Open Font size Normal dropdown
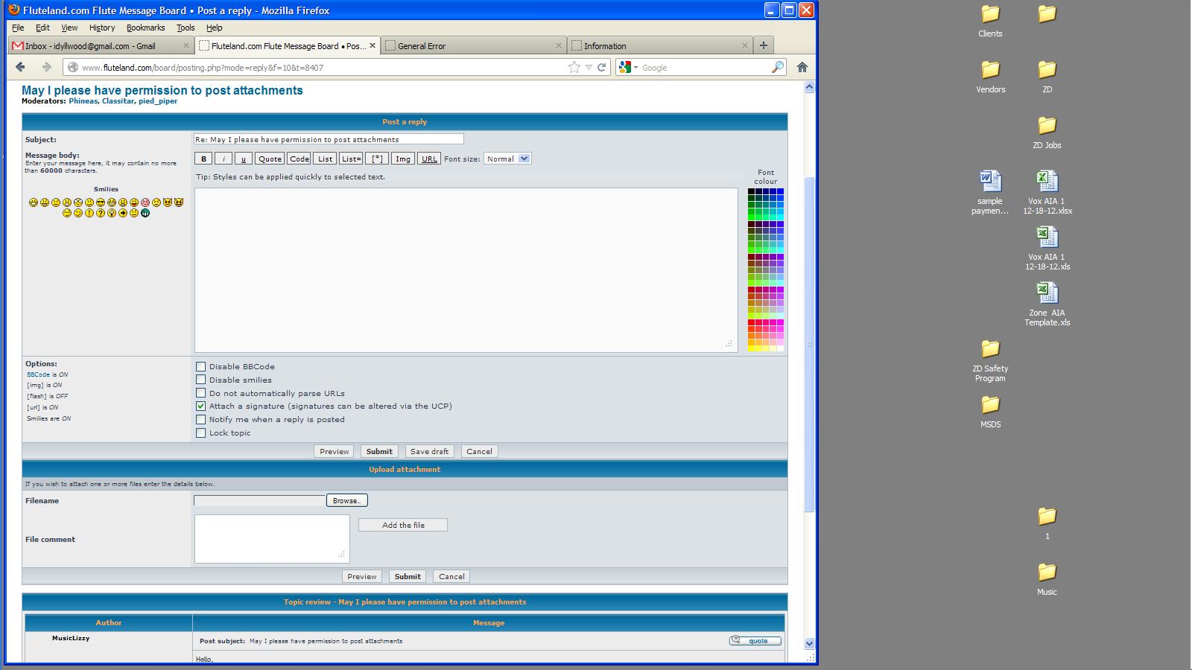 pyautogui.click(x=507, y=159)
